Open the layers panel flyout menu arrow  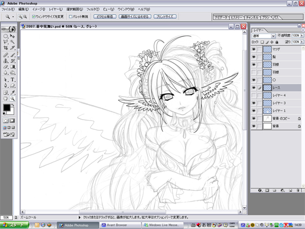302,30
